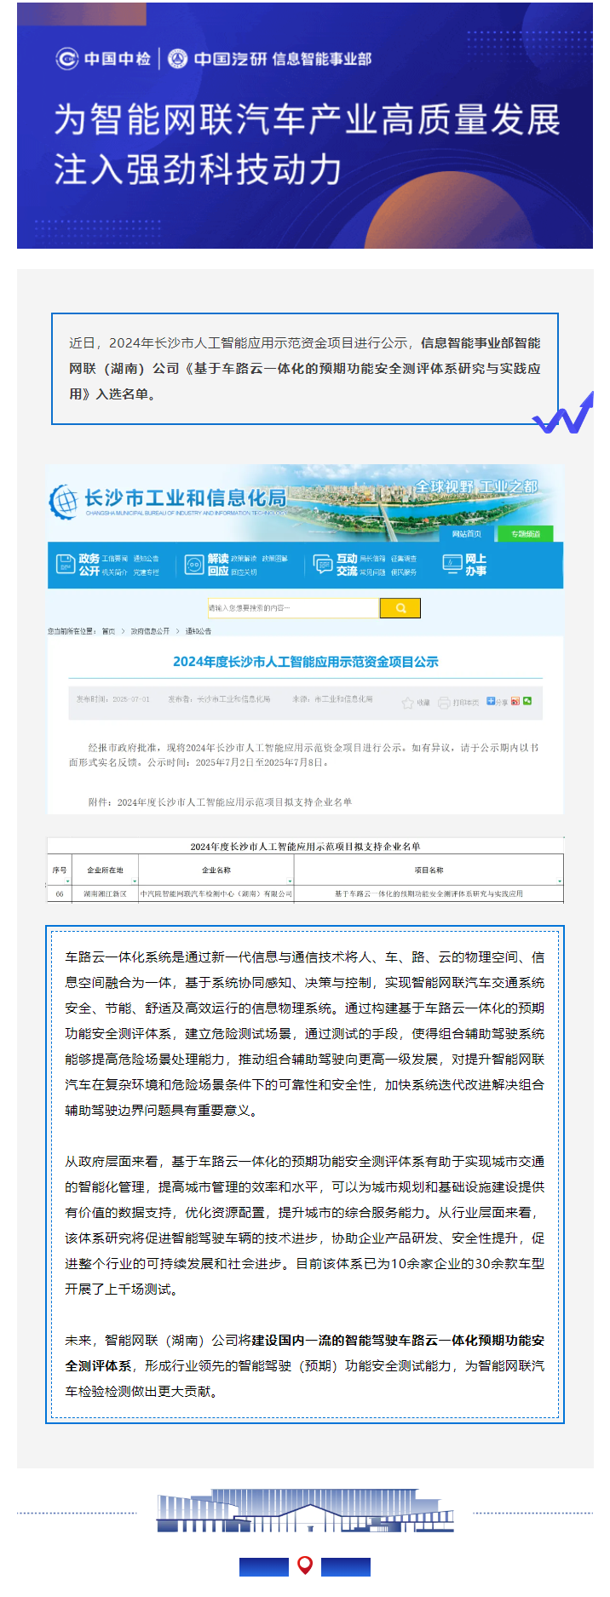
Task: Open the 常见问题 link
Action: [x=372, y=572]
